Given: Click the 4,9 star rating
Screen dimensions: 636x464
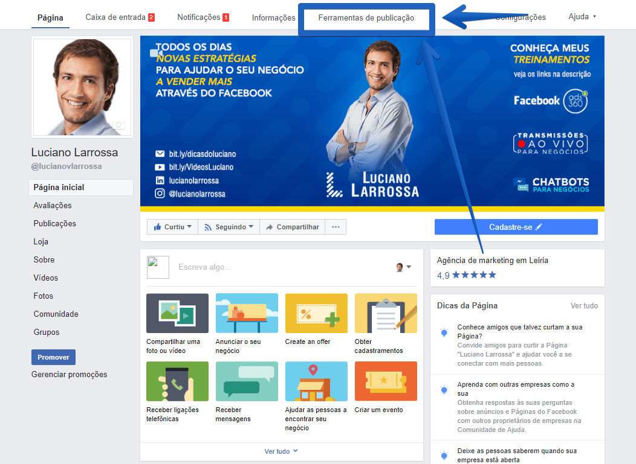Looking at the screenshot, I should tap(467, 275).
